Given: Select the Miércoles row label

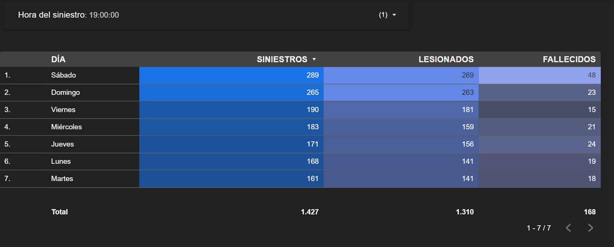Looking at the screenshot, I should tap(66, 127).
